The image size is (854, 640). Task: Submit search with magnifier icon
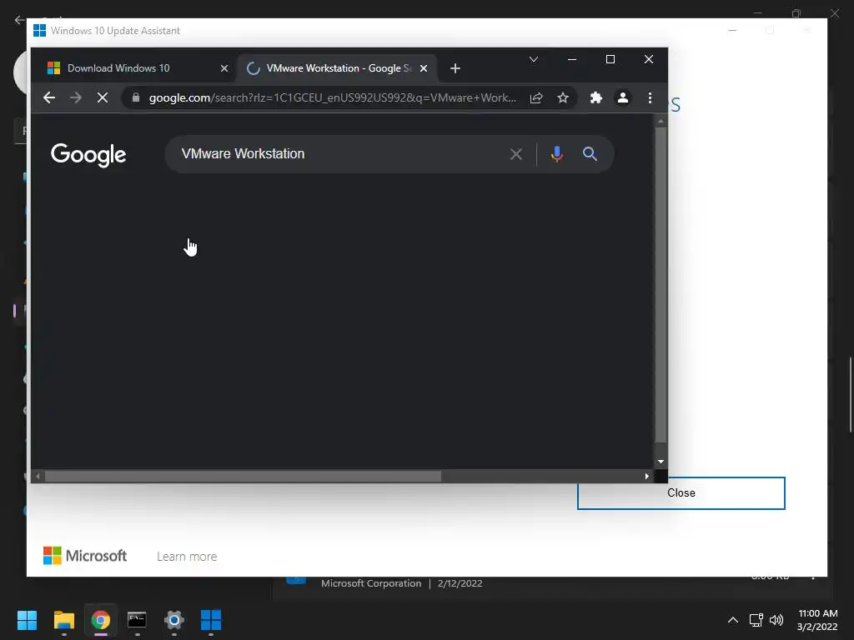click(590, 154)
